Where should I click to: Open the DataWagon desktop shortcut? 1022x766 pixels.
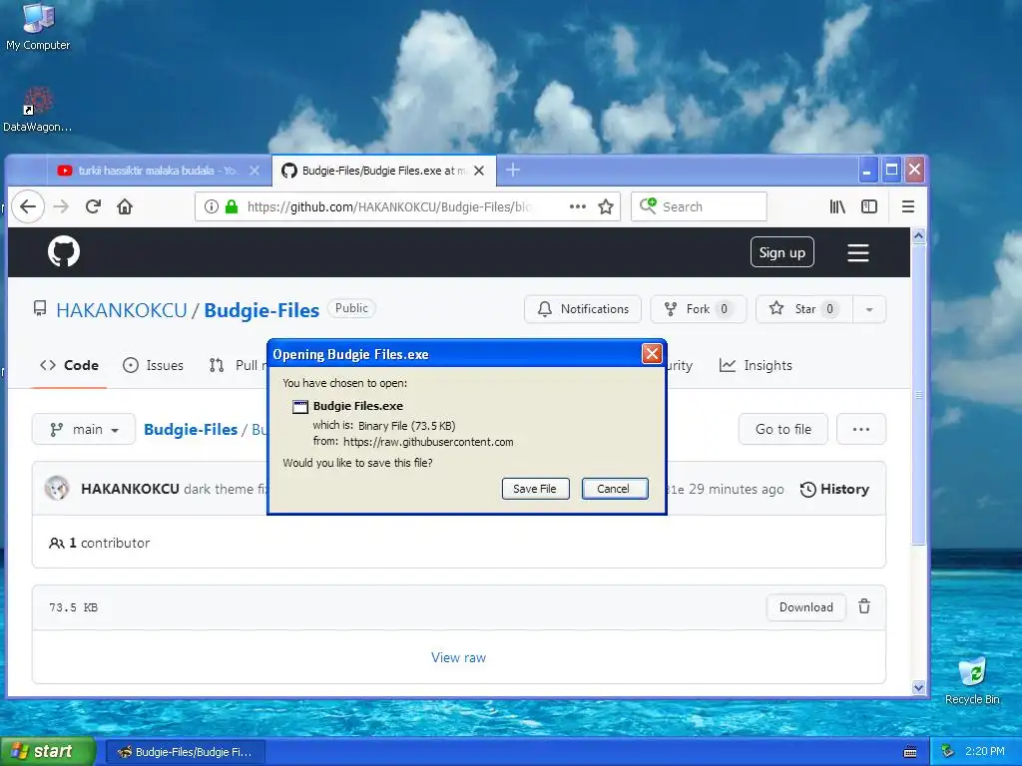pyautogui.click(x=38, y=109)
